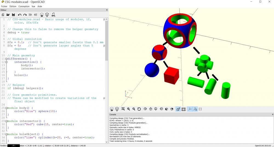
Task: Export the model as STL
Action: [53, 15]
